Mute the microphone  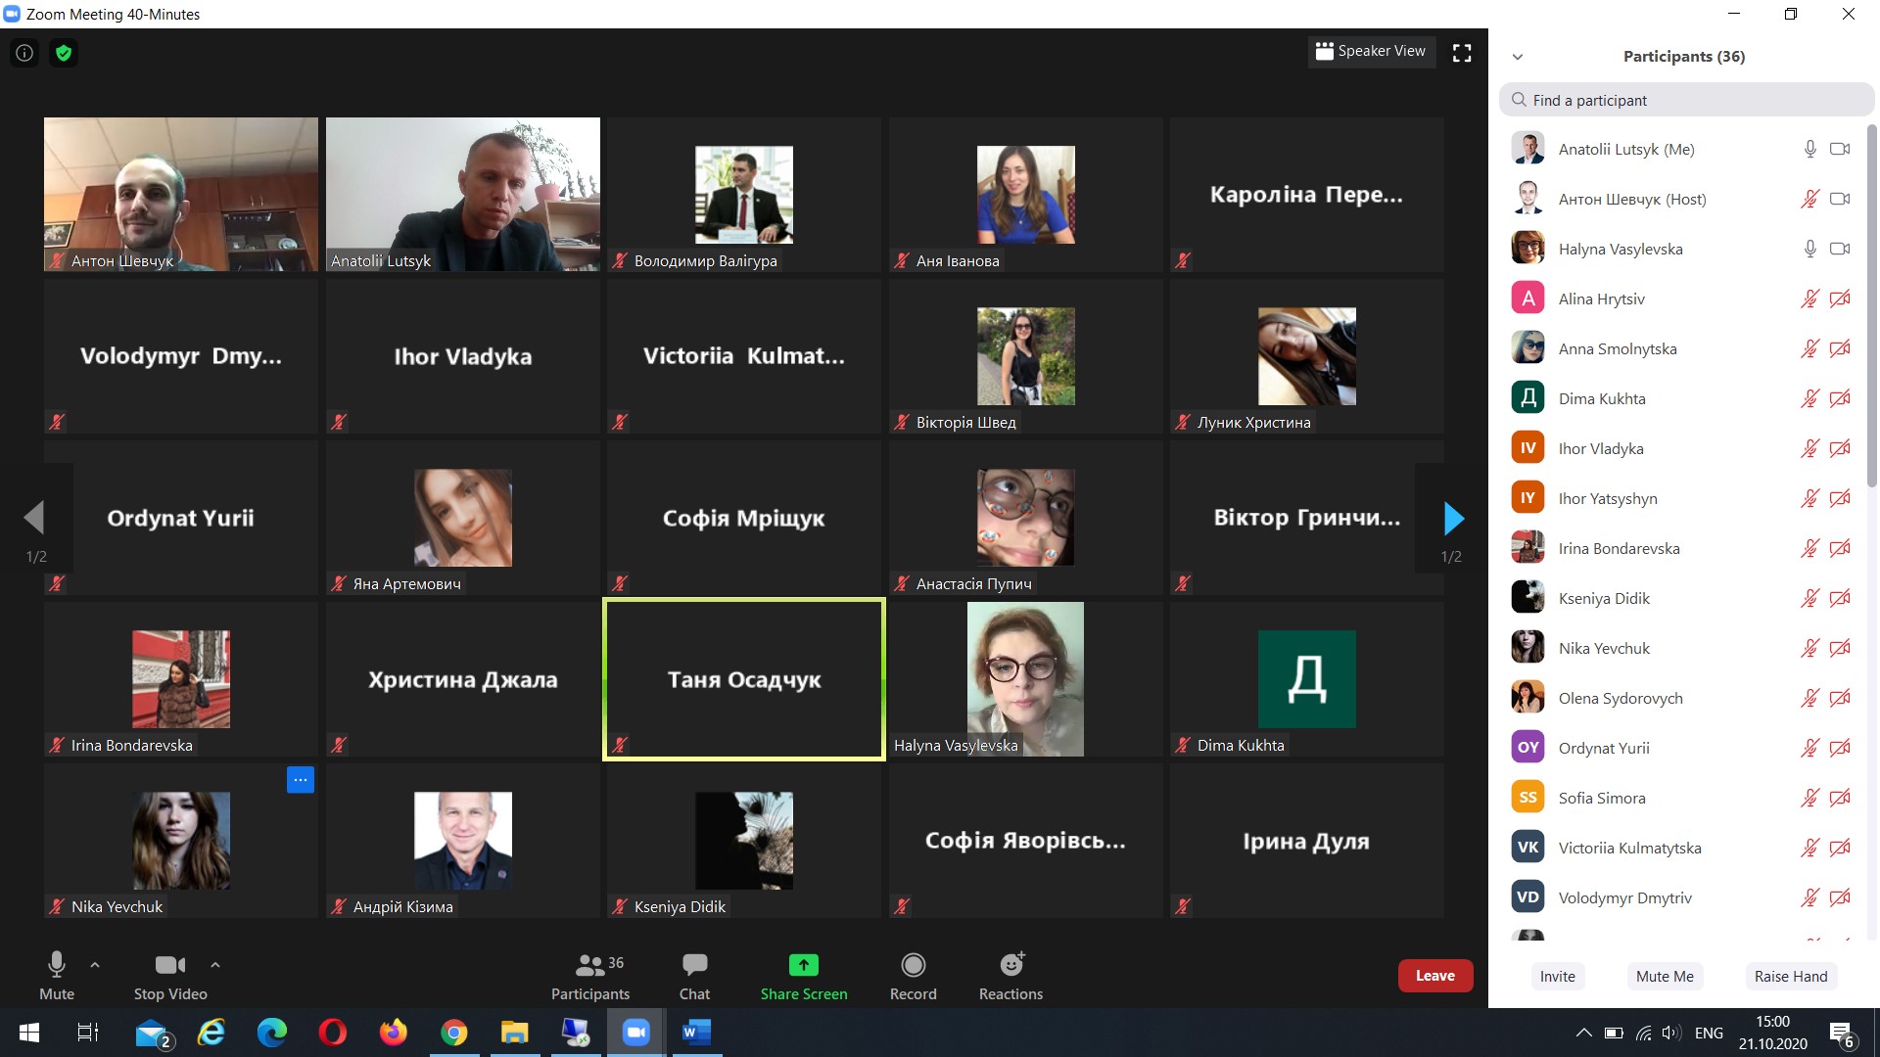57,975
